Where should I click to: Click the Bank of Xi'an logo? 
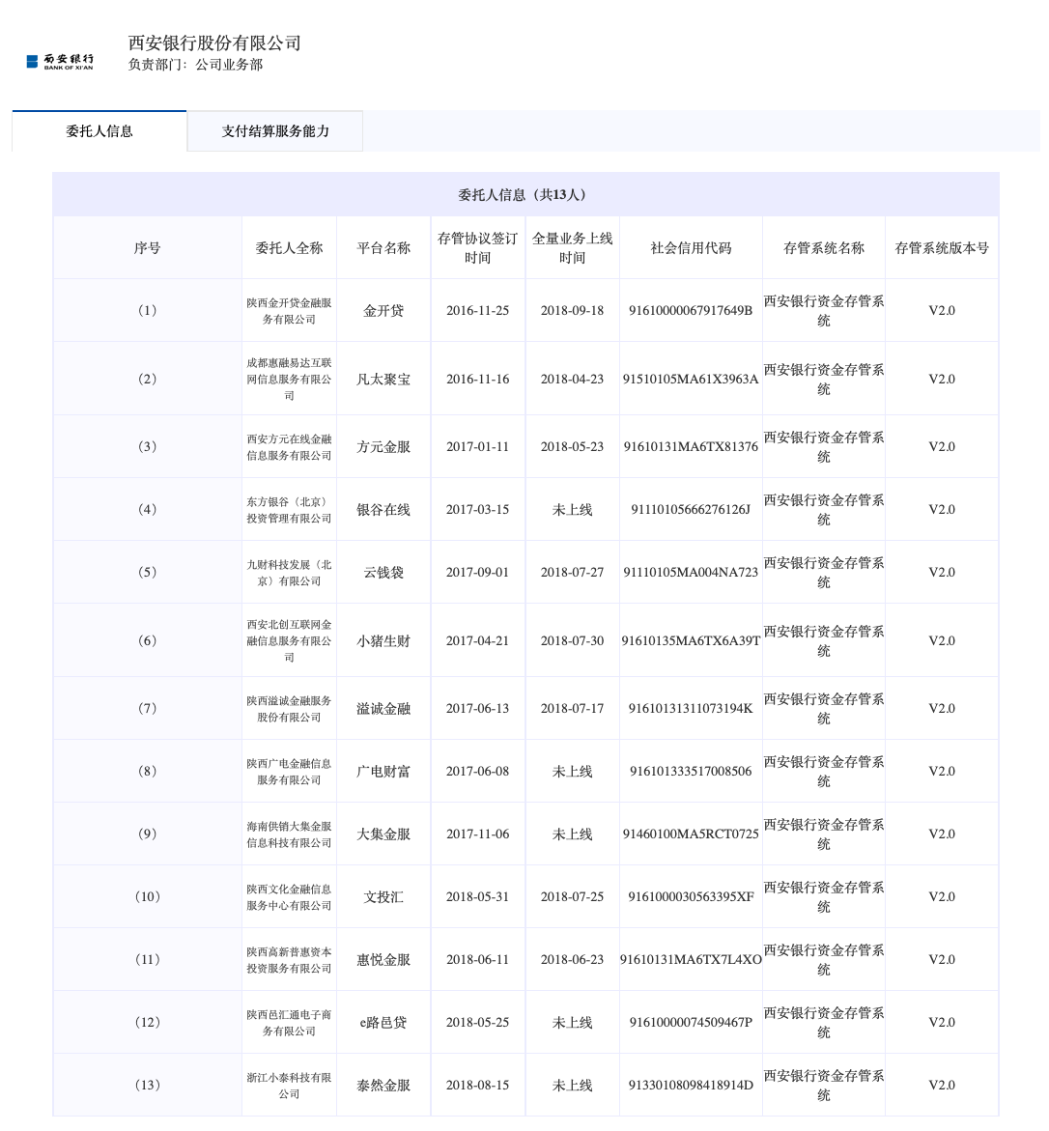pos(60,61)
